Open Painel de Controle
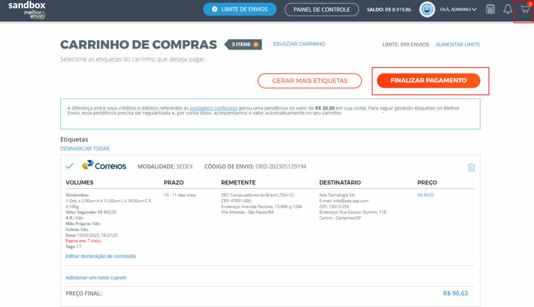 [321, 9]
